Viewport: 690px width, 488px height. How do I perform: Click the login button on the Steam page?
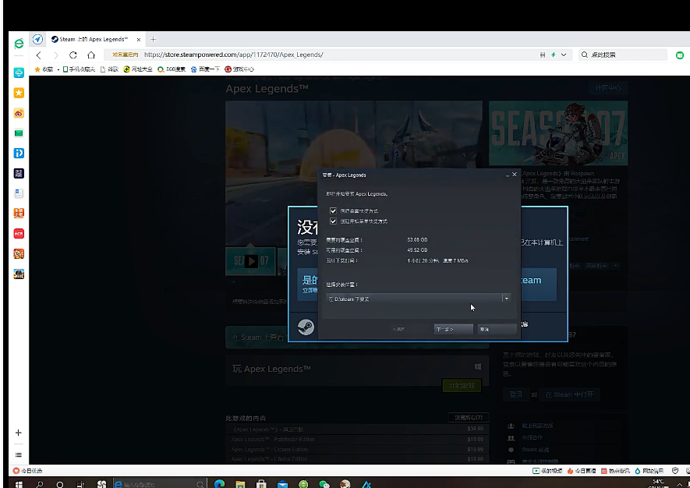pyautogui.click(x=515, y=394)
